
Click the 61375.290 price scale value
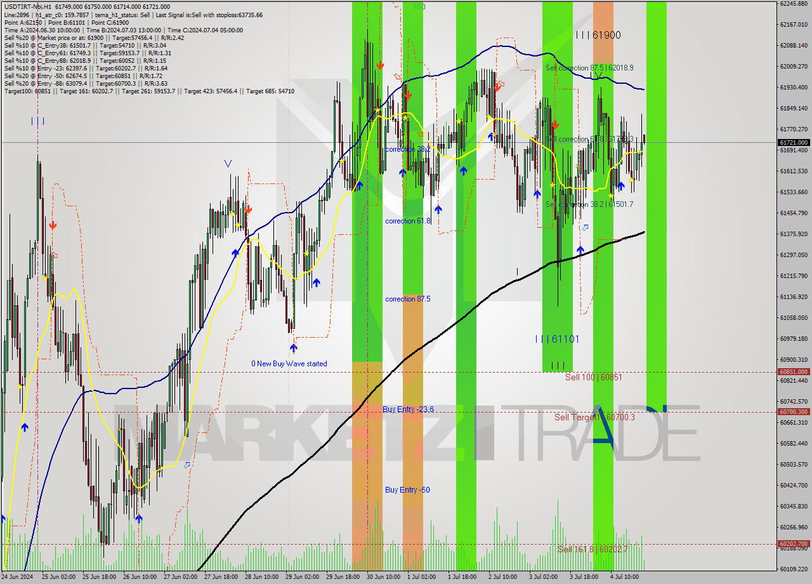(793, 234)
